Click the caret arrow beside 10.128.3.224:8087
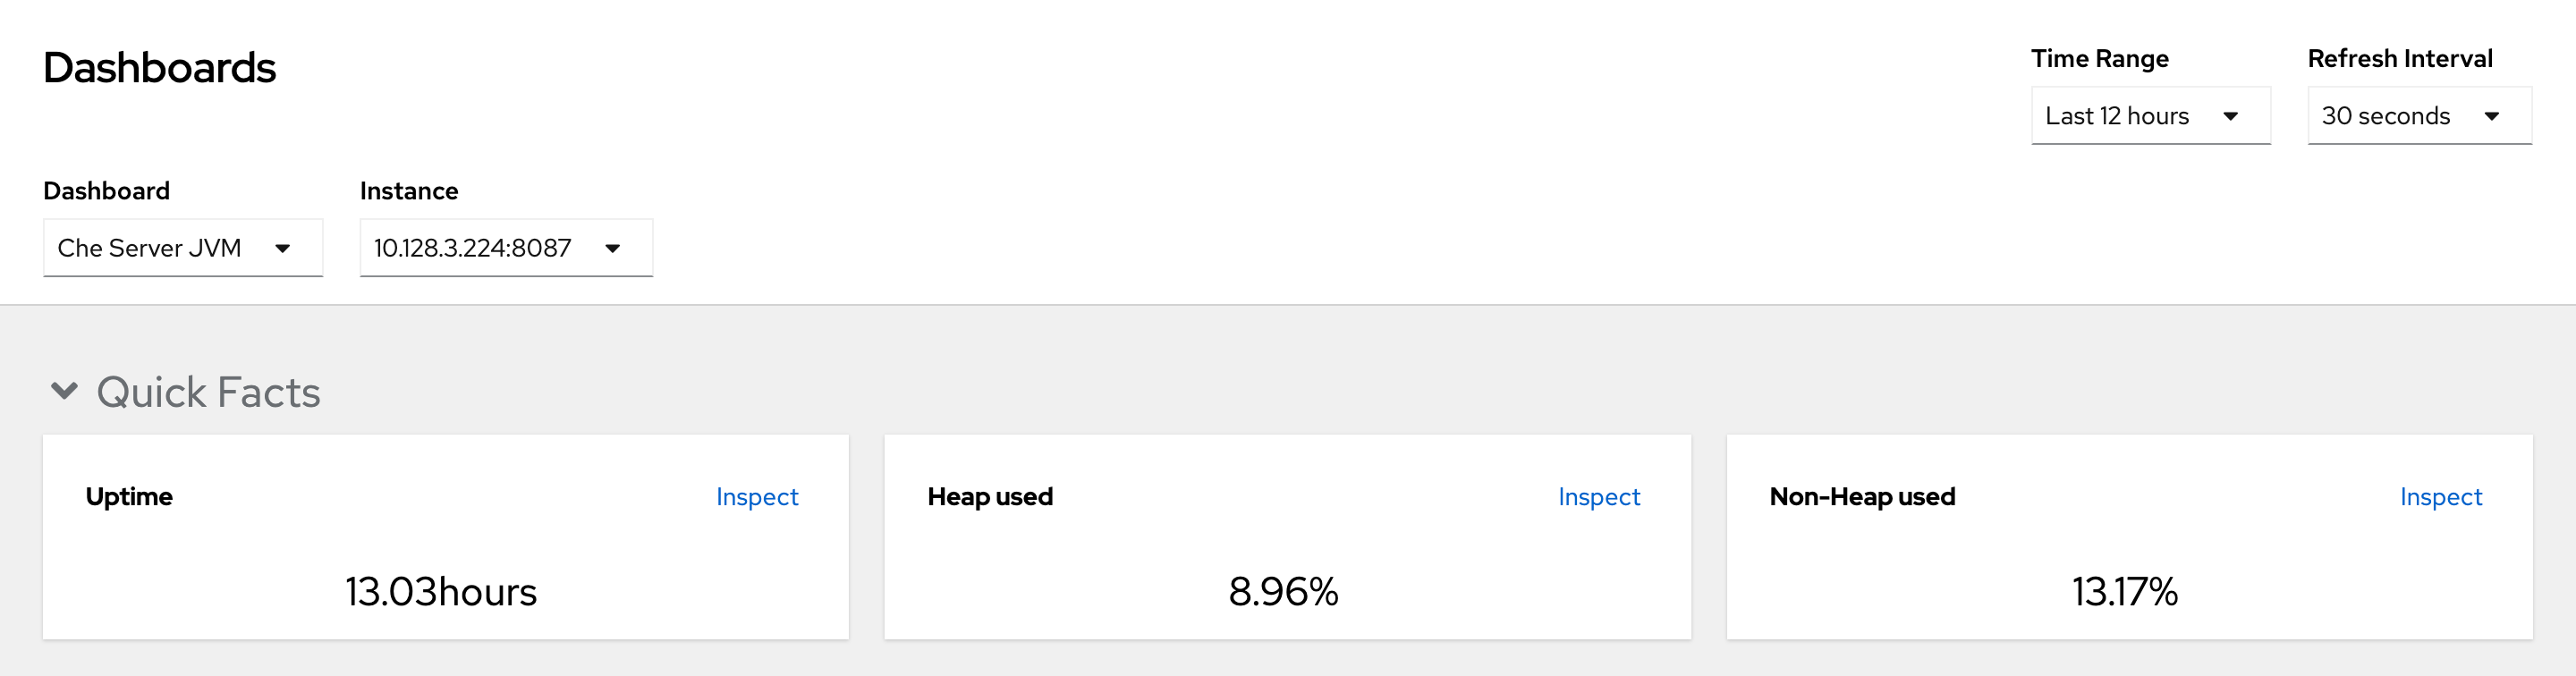The image size is (2576, 676). pyautogui.click(x=613, y=249)
